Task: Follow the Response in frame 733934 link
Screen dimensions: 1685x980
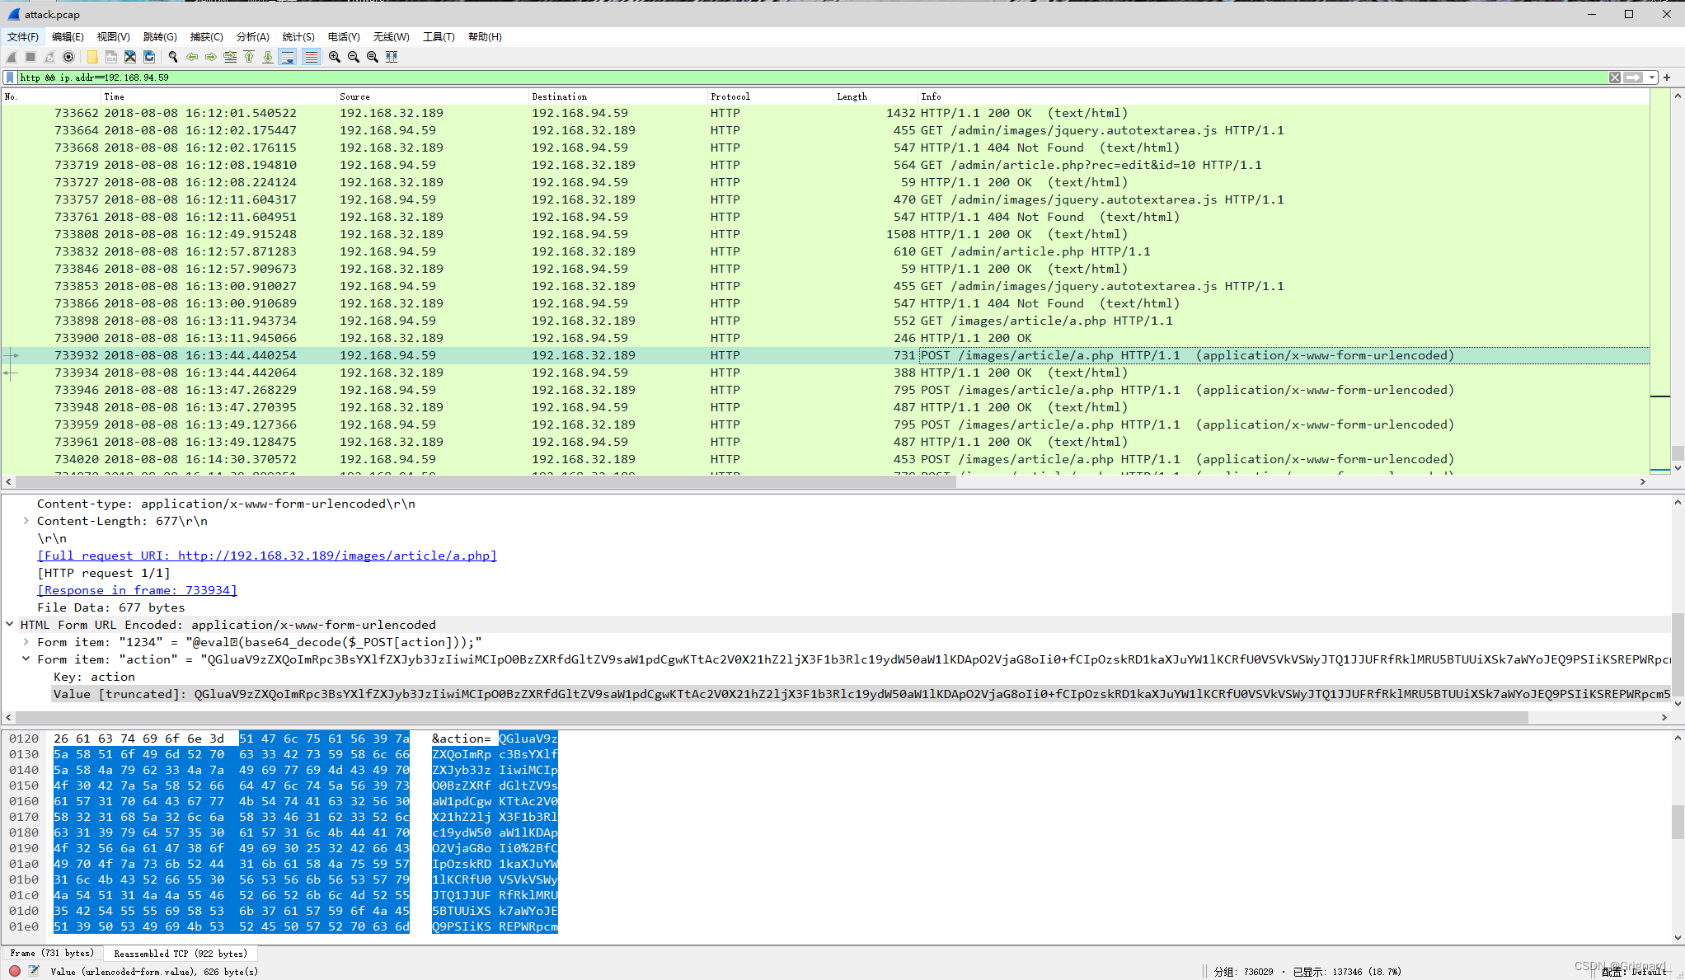Action: [137, 590]
